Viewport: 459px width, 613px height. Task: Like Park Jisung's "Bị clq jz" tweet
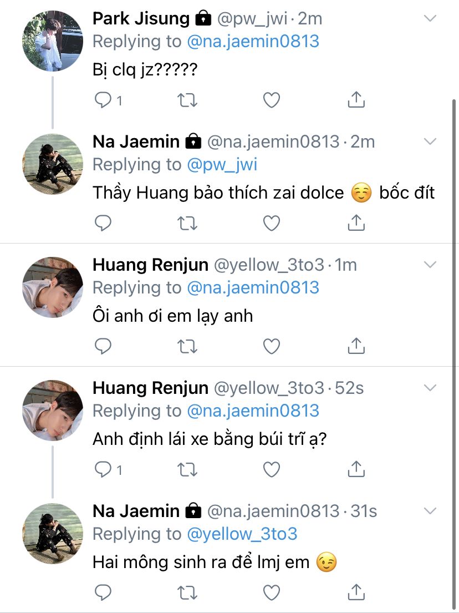coord(271,100)
